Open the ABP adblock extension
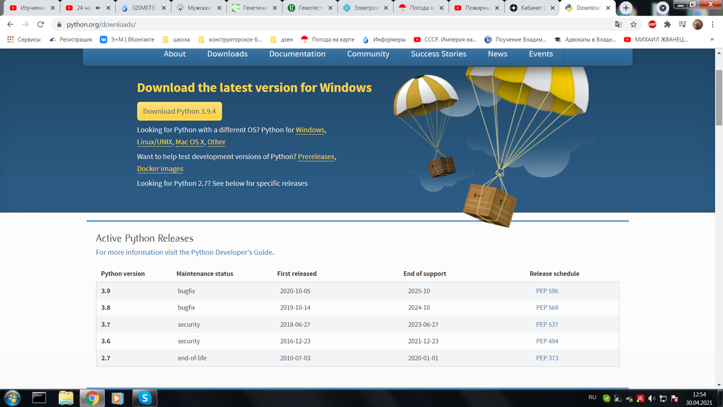Viewport: 723px width, 407px height. 652,25
